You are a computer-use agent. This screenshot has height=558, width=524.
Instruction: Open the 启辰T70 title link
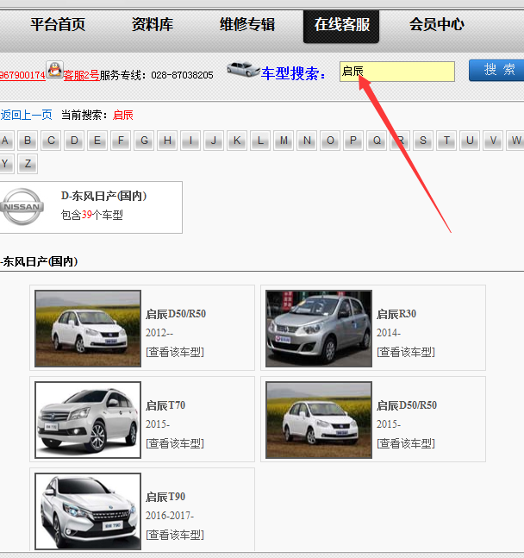click(165, 405)
